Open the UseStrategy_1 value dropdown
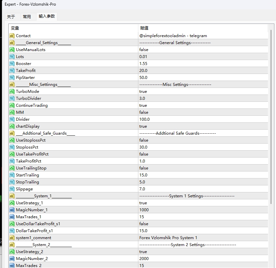This screenshot has width=276, height=268. (143, 203)
